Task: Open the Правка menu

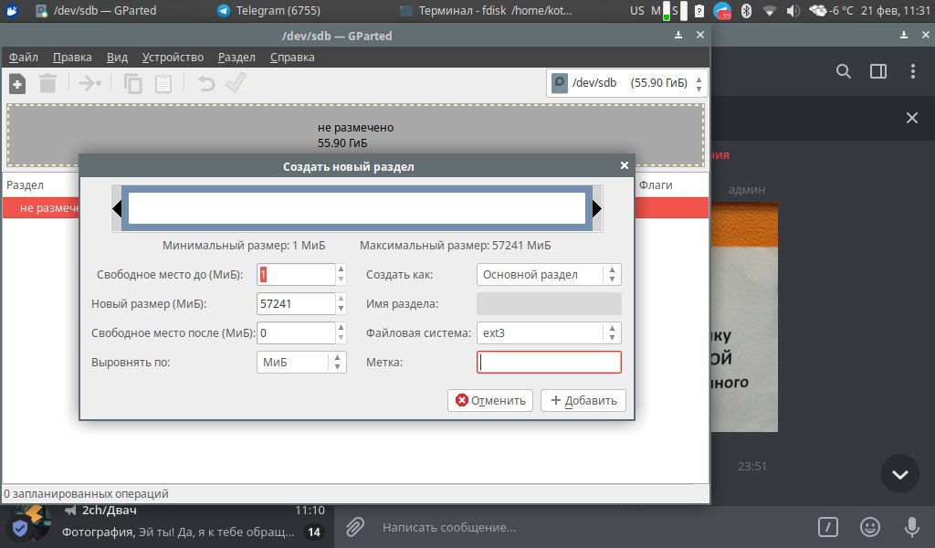Action: (x=72, y=58)
